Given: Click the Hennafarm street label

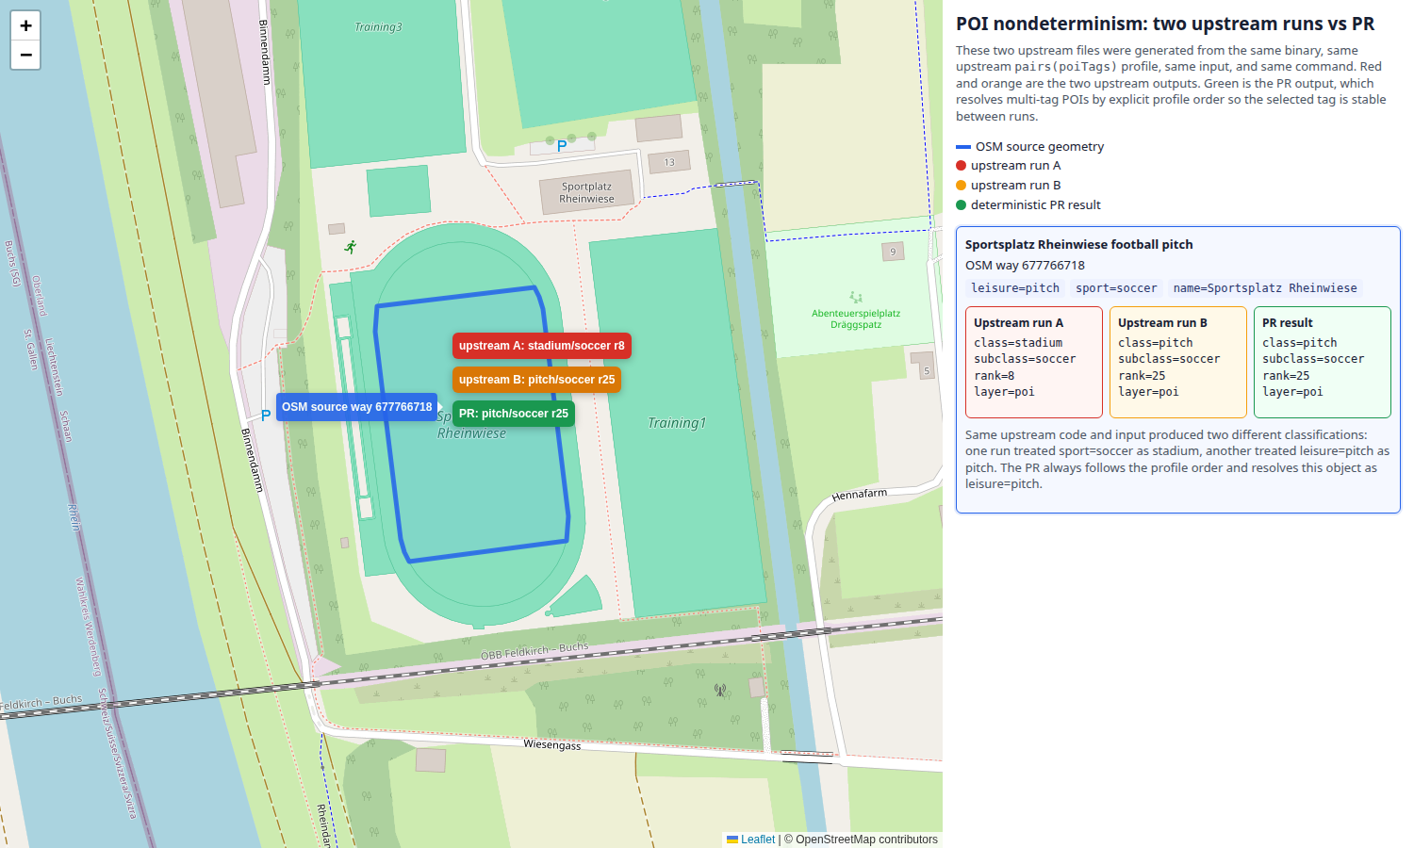Looking at the screenshot, I should coord(859,495).
